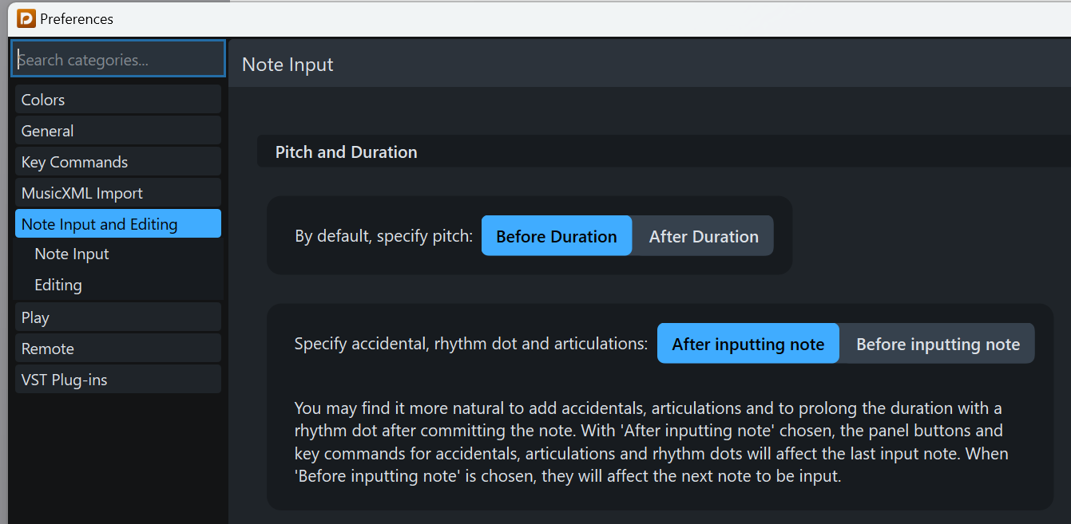Select Before Duration for pitch input
Viewport: 1071px width, 524px height.
click(x=556, y=235)
